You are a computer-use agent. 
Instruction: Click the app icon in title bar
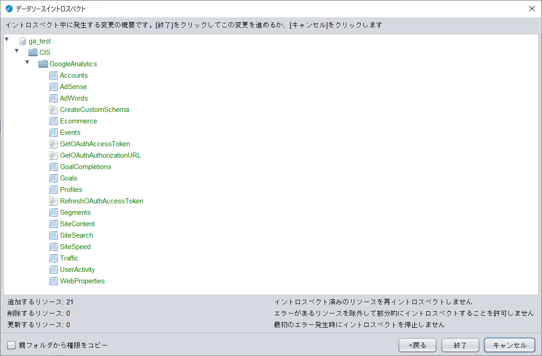tap(9, 9)
